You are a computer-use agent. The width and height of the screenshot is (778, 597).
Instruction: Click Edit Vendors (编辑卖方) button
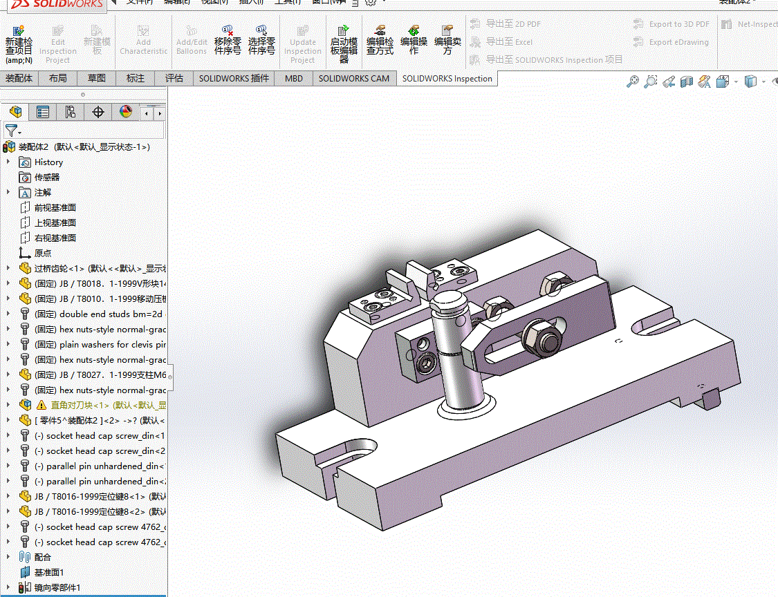(447, 41)
